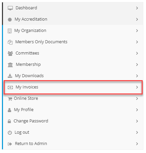Click the Log out link text

(x=22, y=132)
